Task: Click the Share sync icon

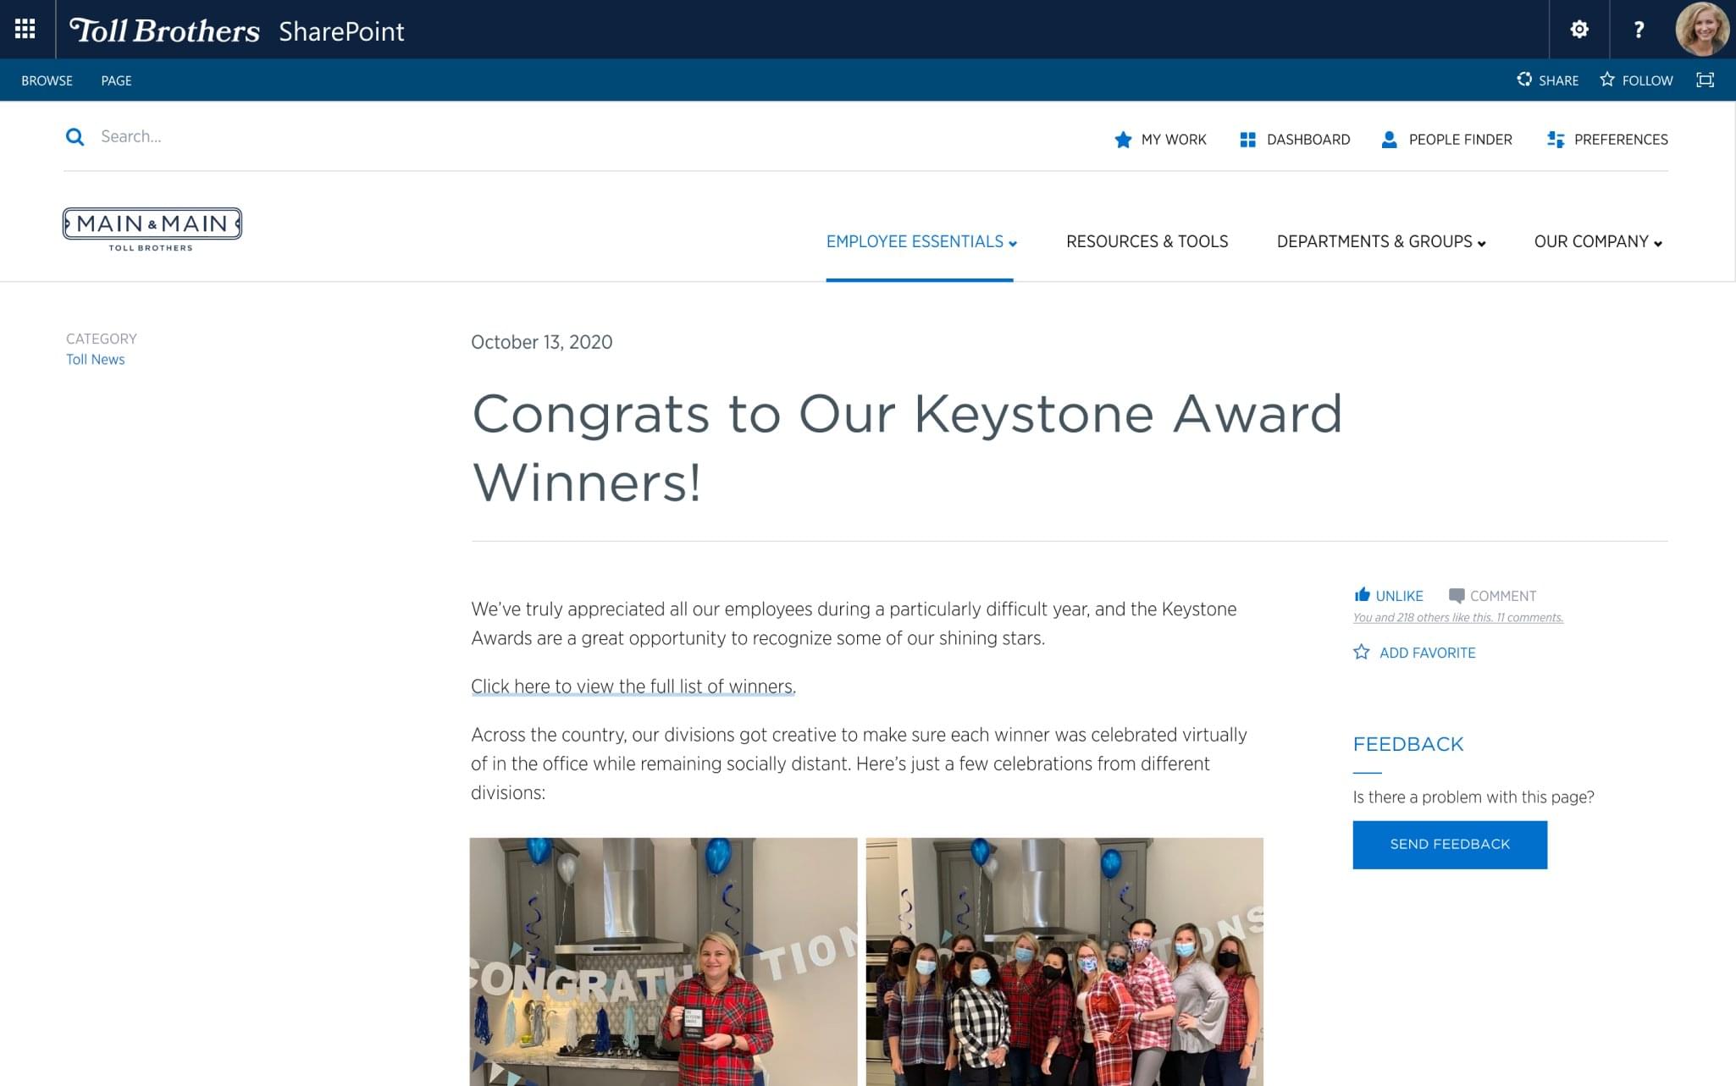Action: [1524, 80]
